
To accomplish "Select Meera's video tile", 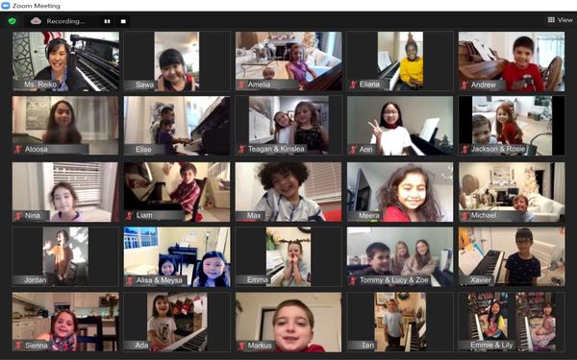I will click(400, 192).
